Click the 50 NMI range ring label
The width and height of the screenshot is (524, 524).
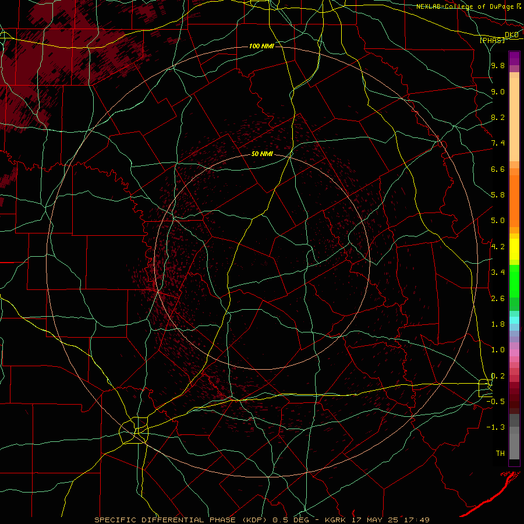(262, 154)
